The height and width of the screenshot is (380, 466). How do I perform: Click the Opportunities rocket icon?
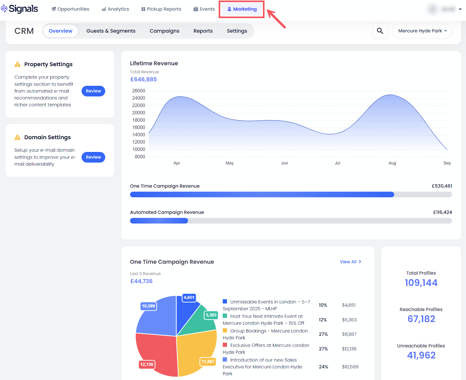54,9
